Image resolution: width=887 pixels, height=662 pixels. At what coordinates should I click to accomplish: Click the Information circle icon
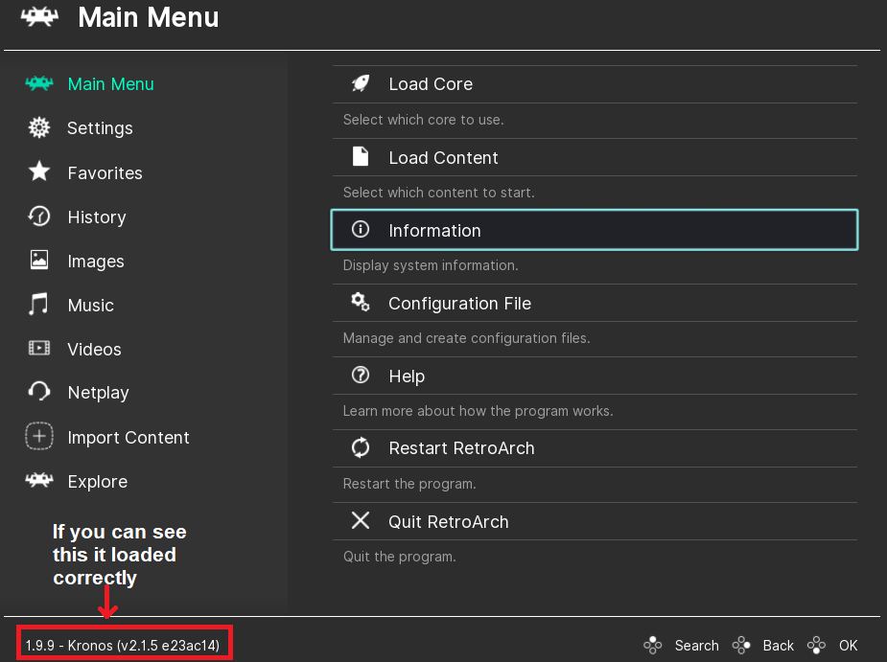(x=361, y=230)
